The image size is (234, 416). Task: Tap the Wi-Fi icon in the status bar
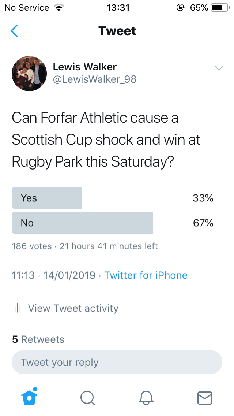coord(58,8)
